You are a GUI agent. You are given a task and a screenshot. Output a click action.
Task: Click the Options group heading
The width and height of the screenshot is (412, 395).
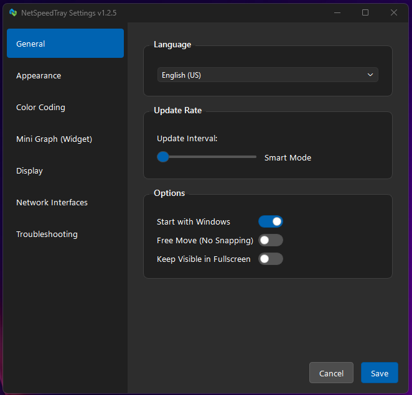(x=169, y=193)
